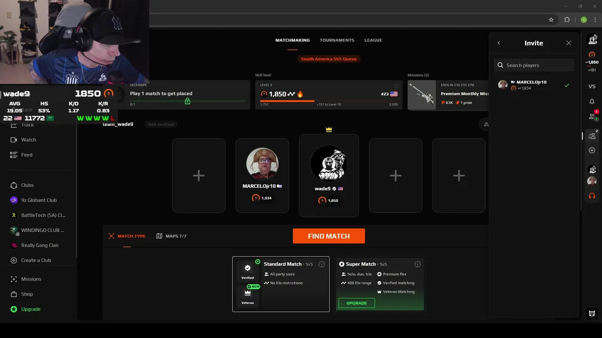The width and height of the screenshot is (602, 338).
Task: Open profile avatar at top of right sidebar
Action: pyautogui.click(x=592, y=40)
